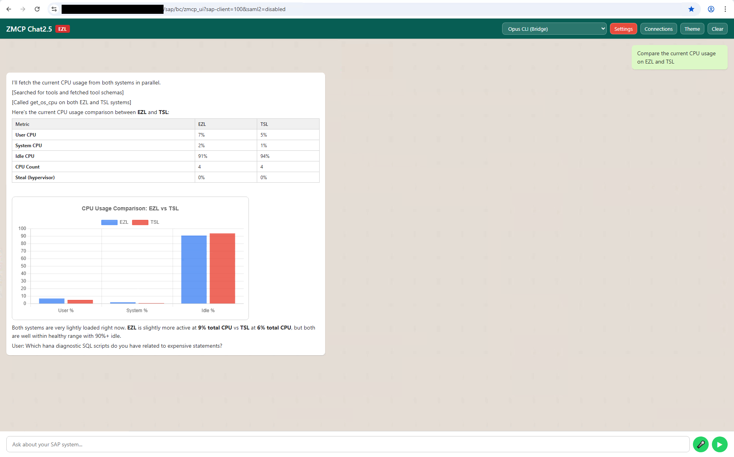The width and height of the screenshot is (734, 457).
Task: Click the red TSL Idle % bar
Action: (222, 268)
